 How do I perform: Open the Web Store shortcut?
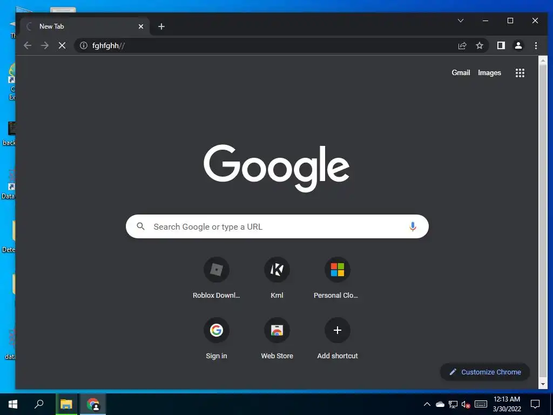[x=277, y=338]
